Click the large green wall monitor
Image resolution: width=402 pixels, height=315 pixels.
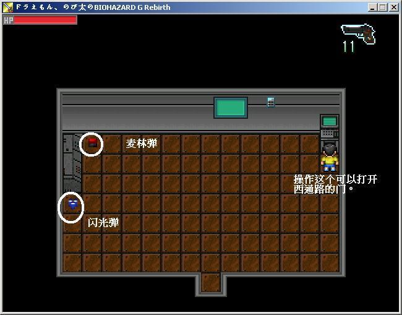(x=231, y=108)
